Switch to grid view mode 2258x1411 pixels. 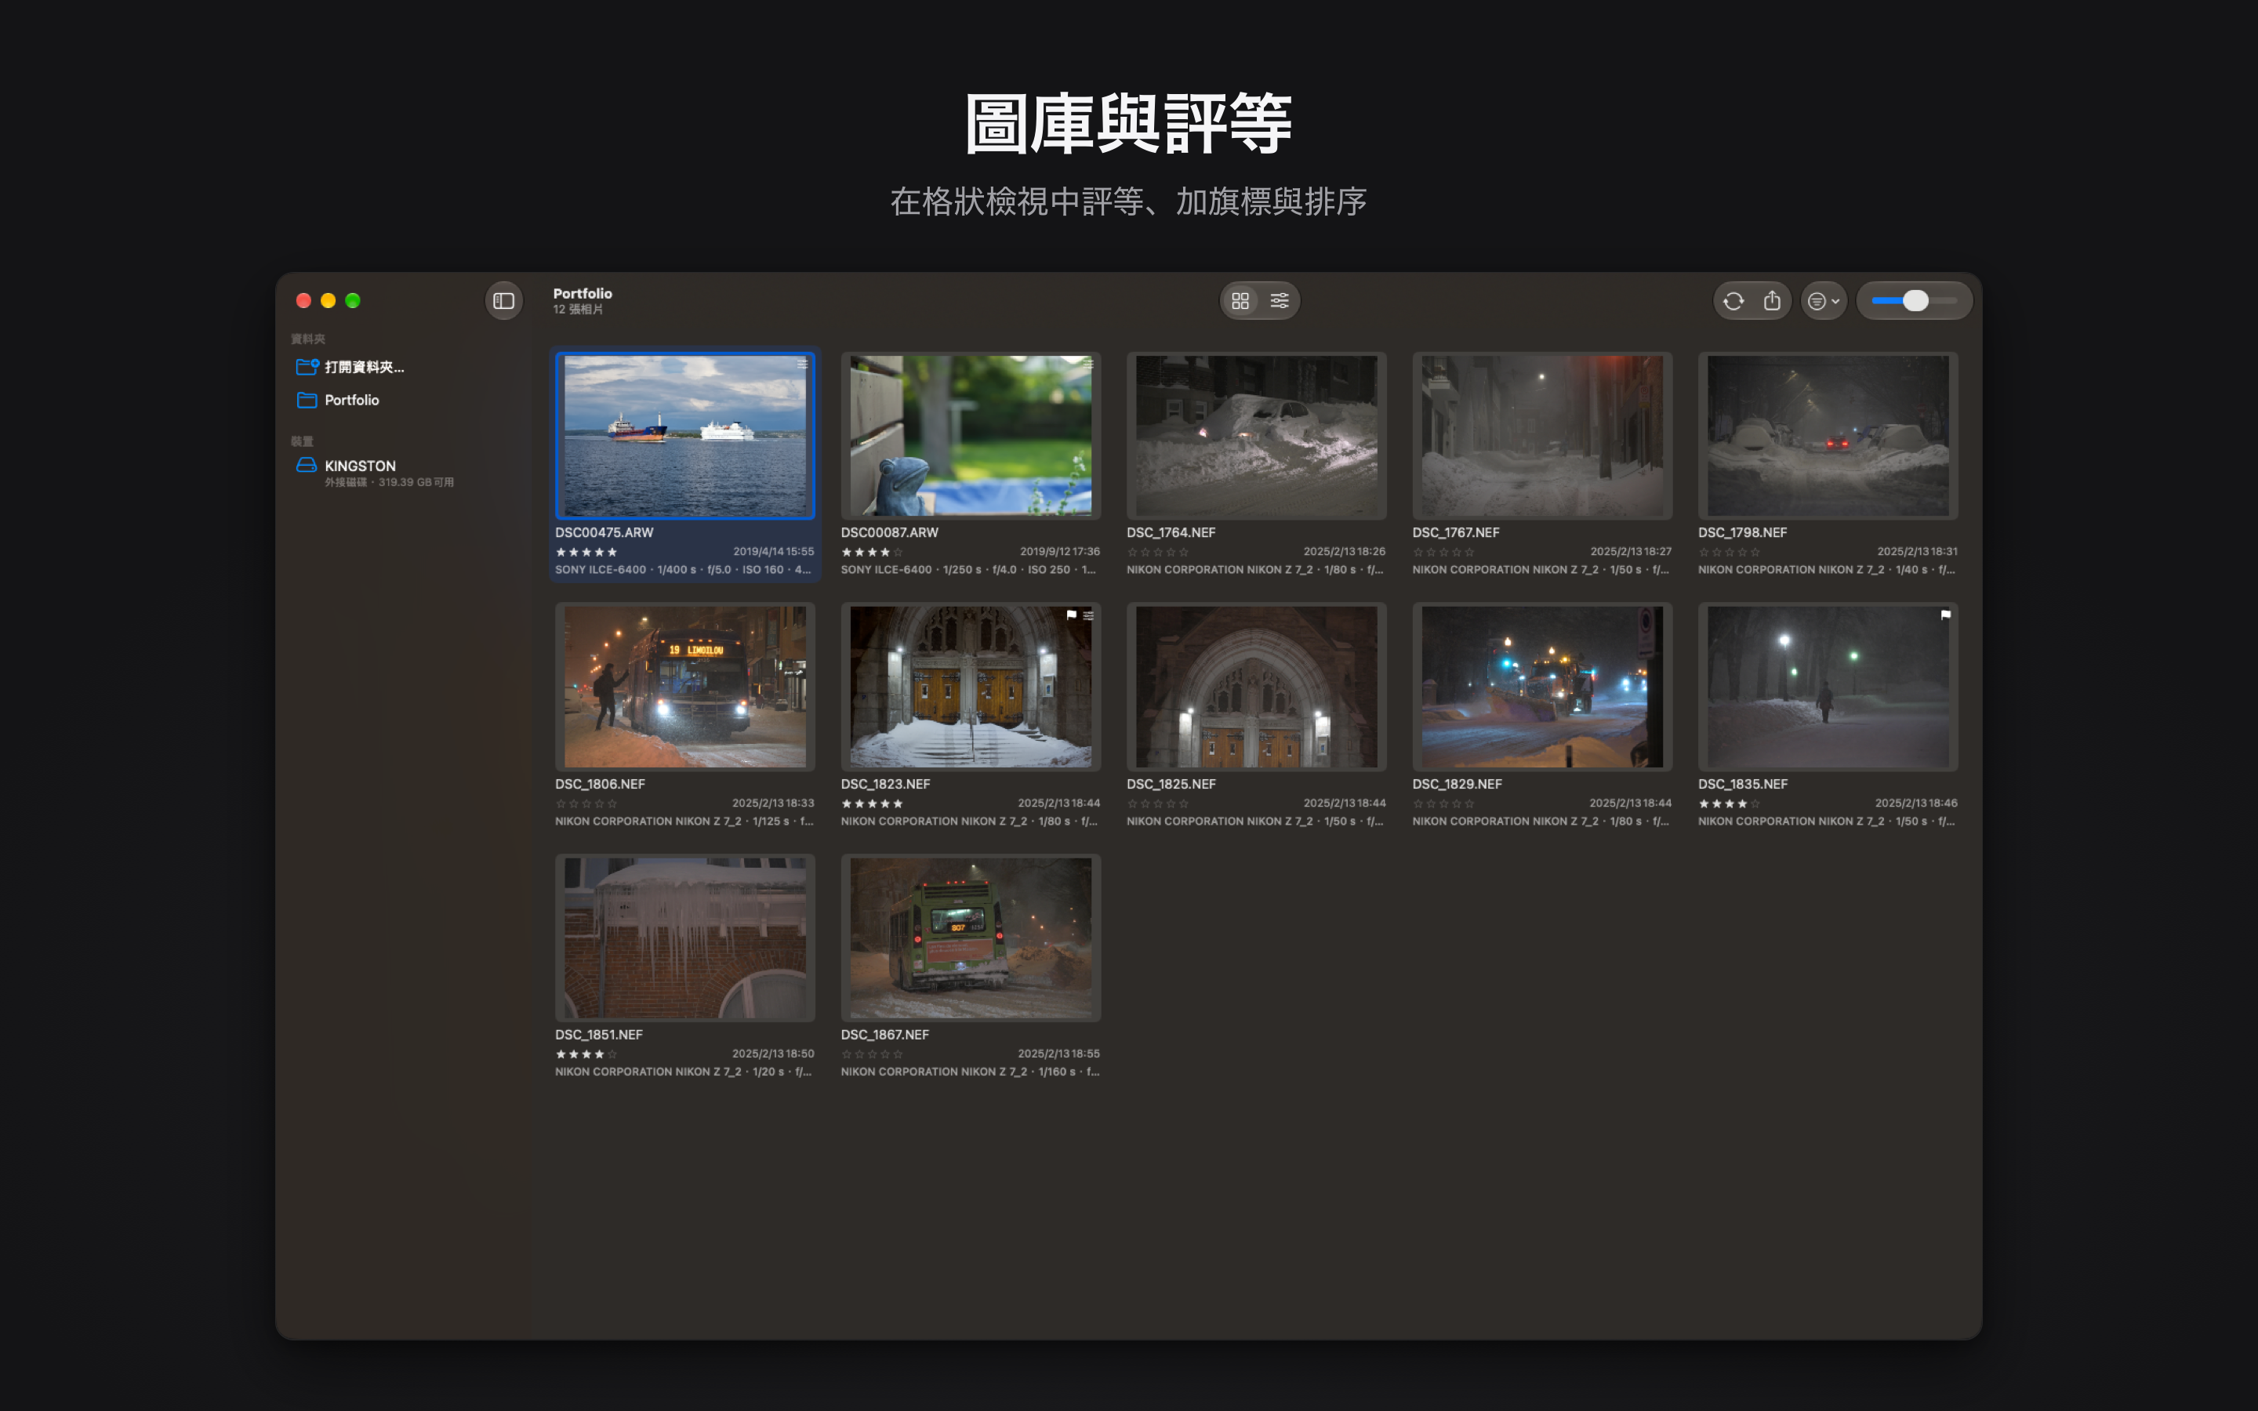pyautogui.click(x=1240, y=300)
